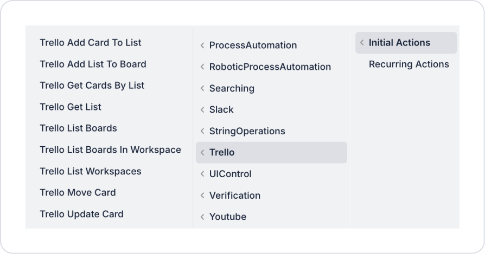This screenshot has width=485, height=254.
Task: Choose Trello Update Card action
Action: [81, 214]
